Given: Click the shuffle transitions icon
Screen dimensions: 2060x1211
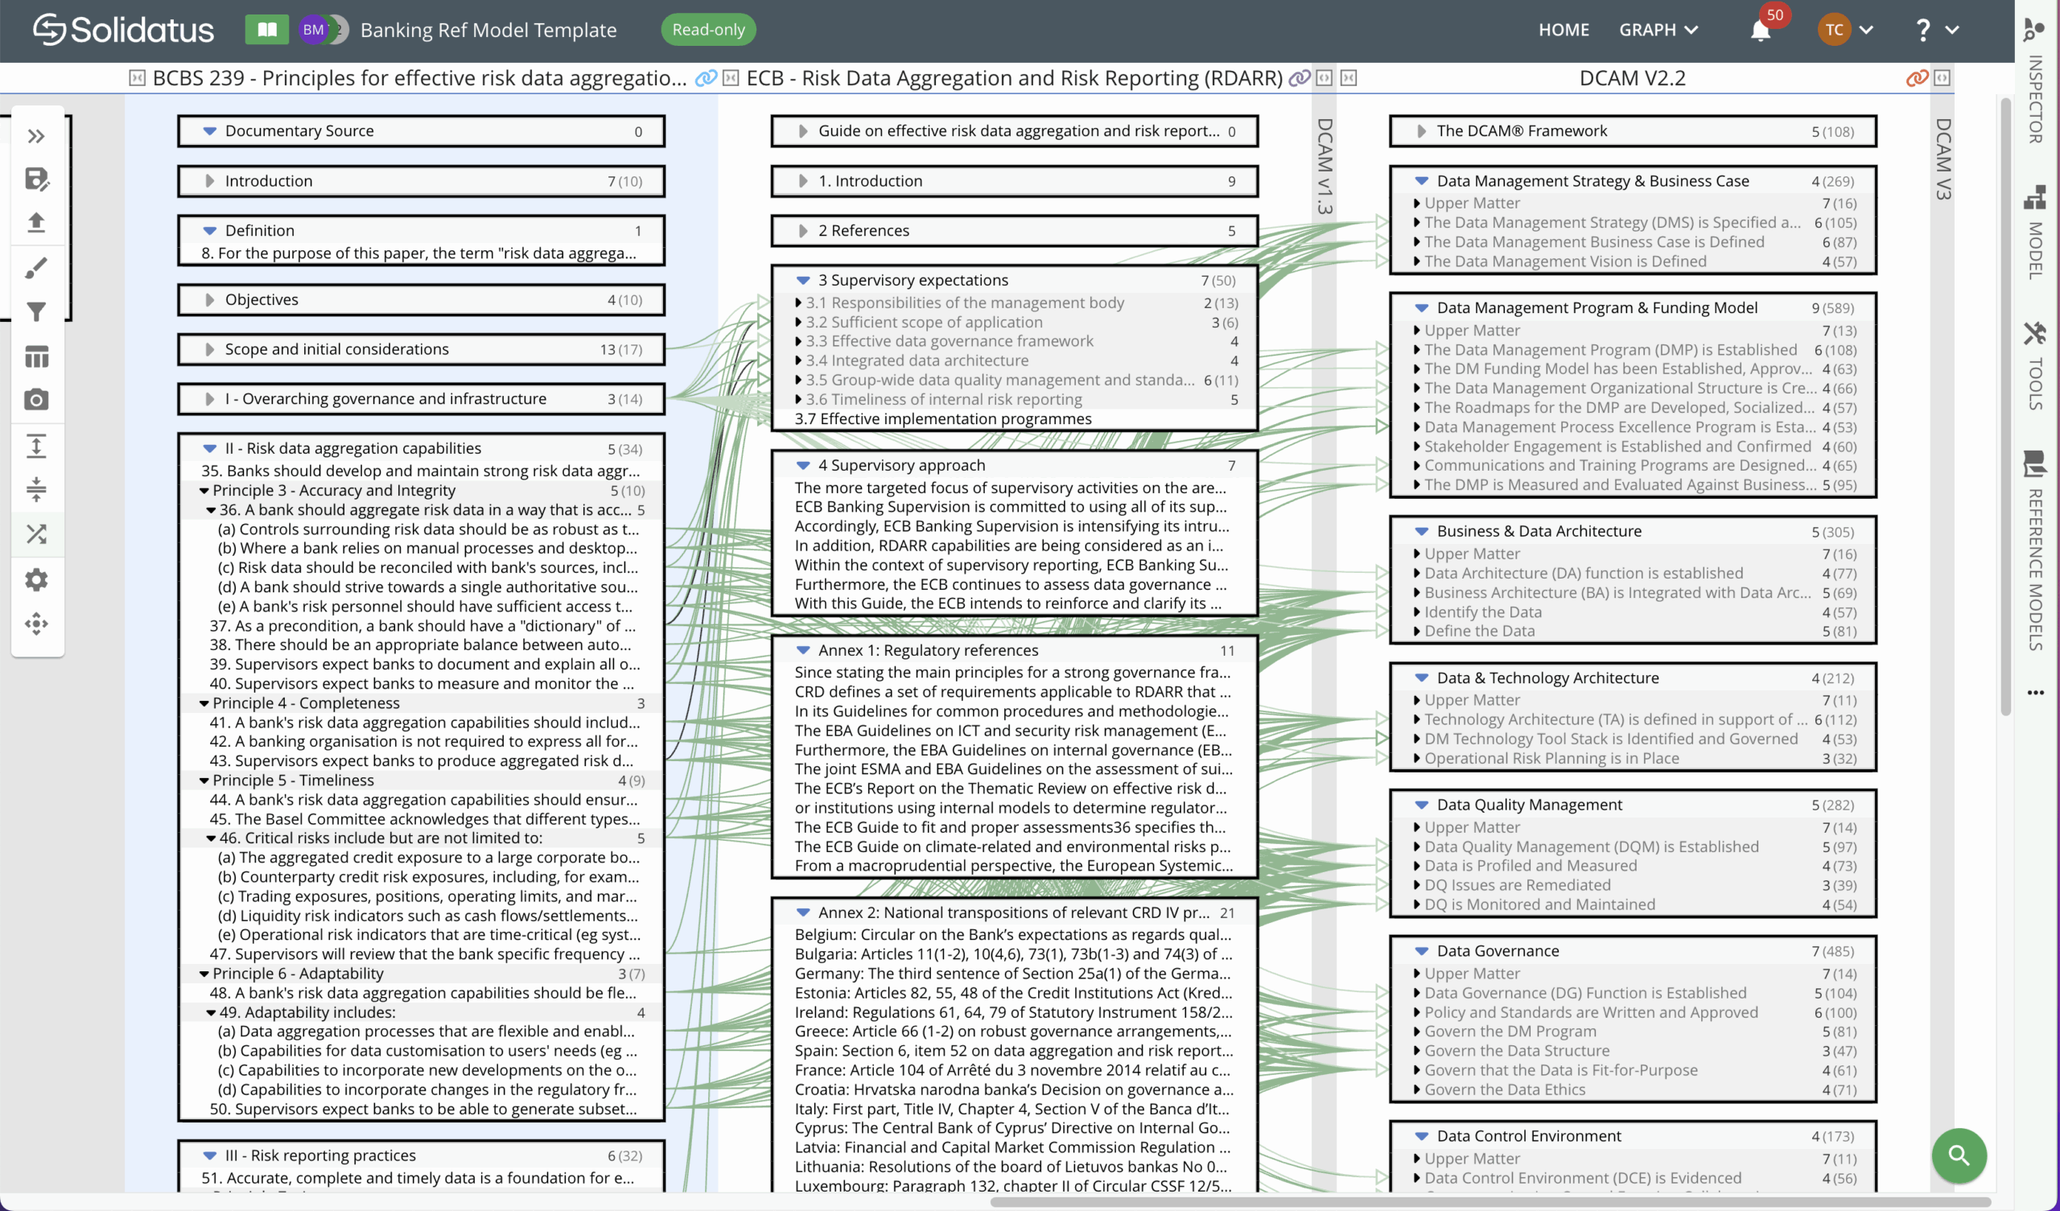Looking at the screenshot, I should click(x=36, y=534).
